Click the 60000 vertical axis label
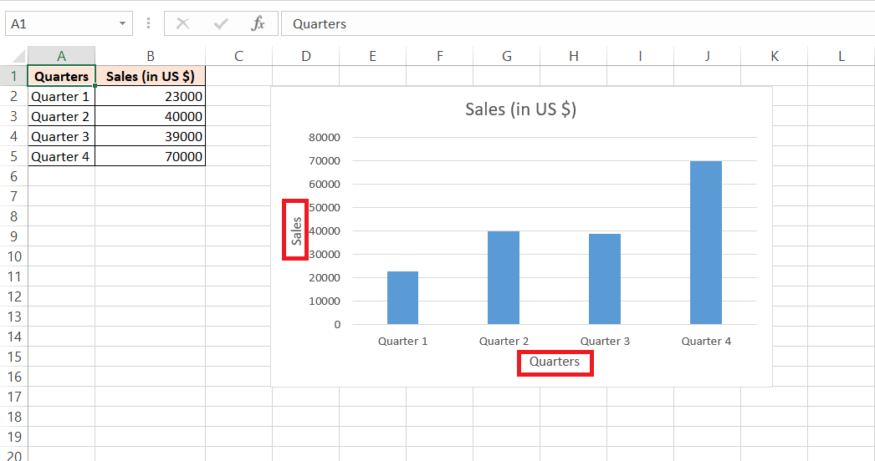This screenshot has height=461, width=875. (325, 185)
